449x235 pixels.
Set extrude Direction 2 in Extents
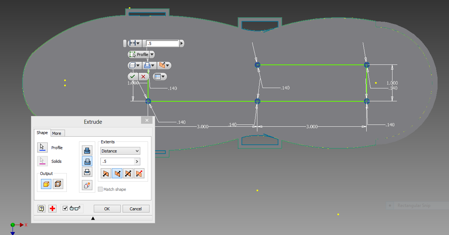point(117,173)
